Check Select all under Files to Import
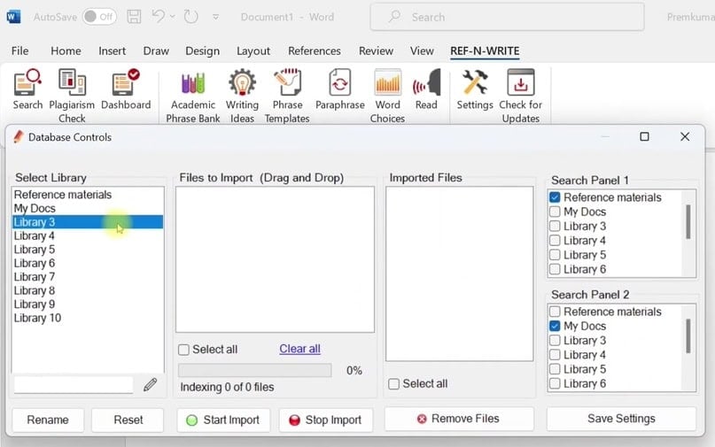Screen dimensions: 715x447 pos(184,350)
